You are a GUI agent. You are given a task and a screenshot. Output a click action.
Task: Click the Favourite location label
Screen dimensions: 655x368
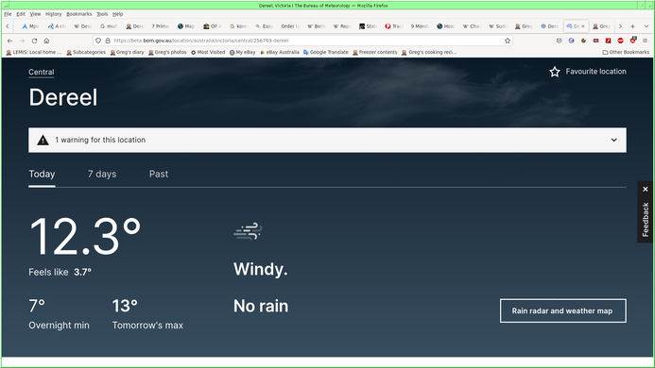pyautogui.click(x=595, y=72)
